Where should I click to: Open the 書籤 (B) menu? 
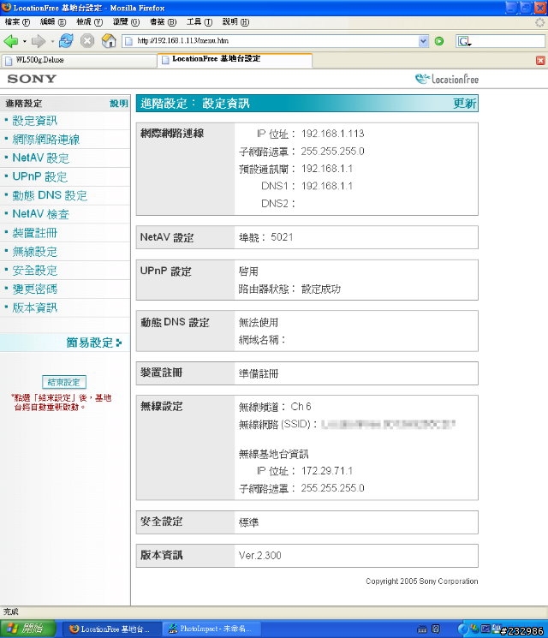[164, 22]
